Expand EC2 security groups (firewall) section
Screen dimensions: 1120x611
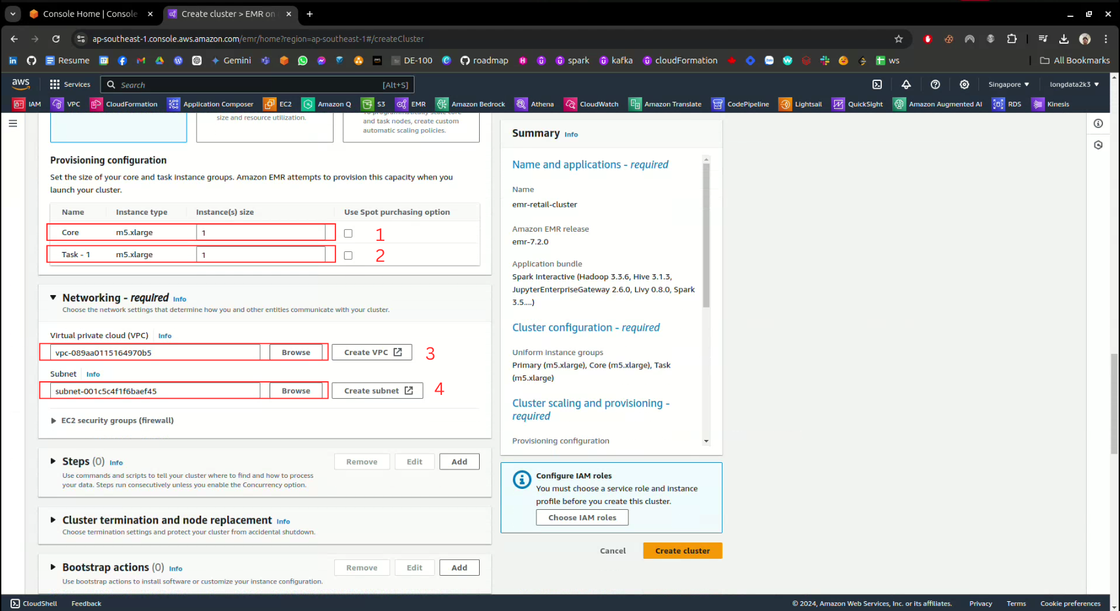[54, 421]
